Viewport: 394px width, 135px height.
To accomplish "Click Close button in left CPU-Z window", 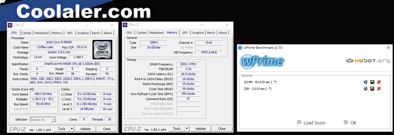I will (107, 129).
